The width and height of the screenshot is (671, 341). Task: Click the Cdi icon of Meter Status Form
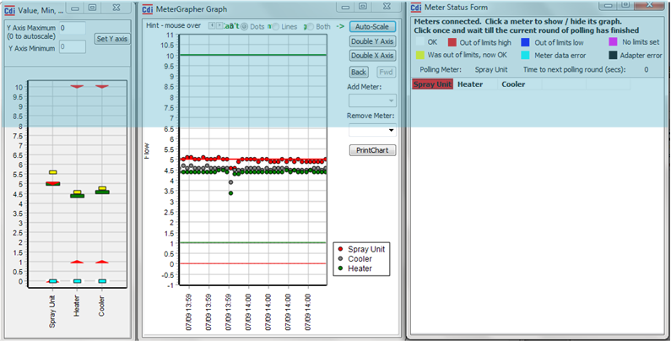pyautogui.click(x=416, y=8)
